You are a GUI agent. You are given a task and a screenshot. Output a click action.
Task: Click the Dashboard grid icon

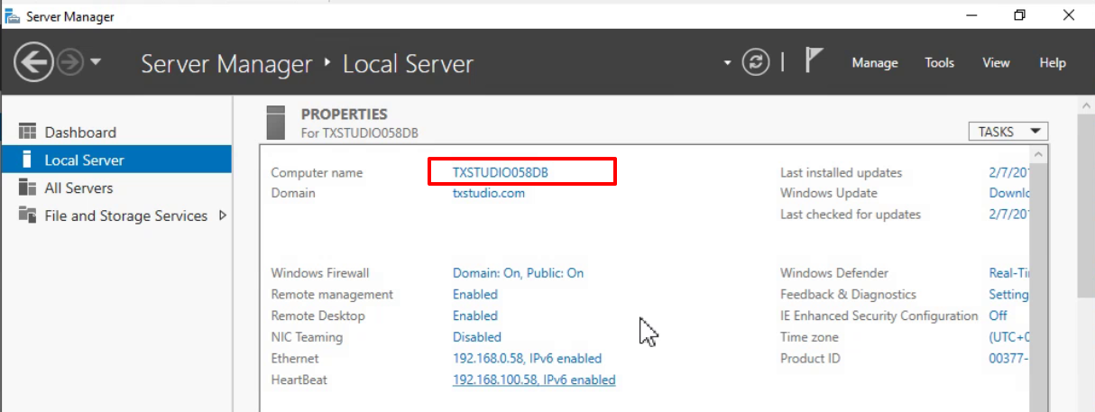coord(27,132)
